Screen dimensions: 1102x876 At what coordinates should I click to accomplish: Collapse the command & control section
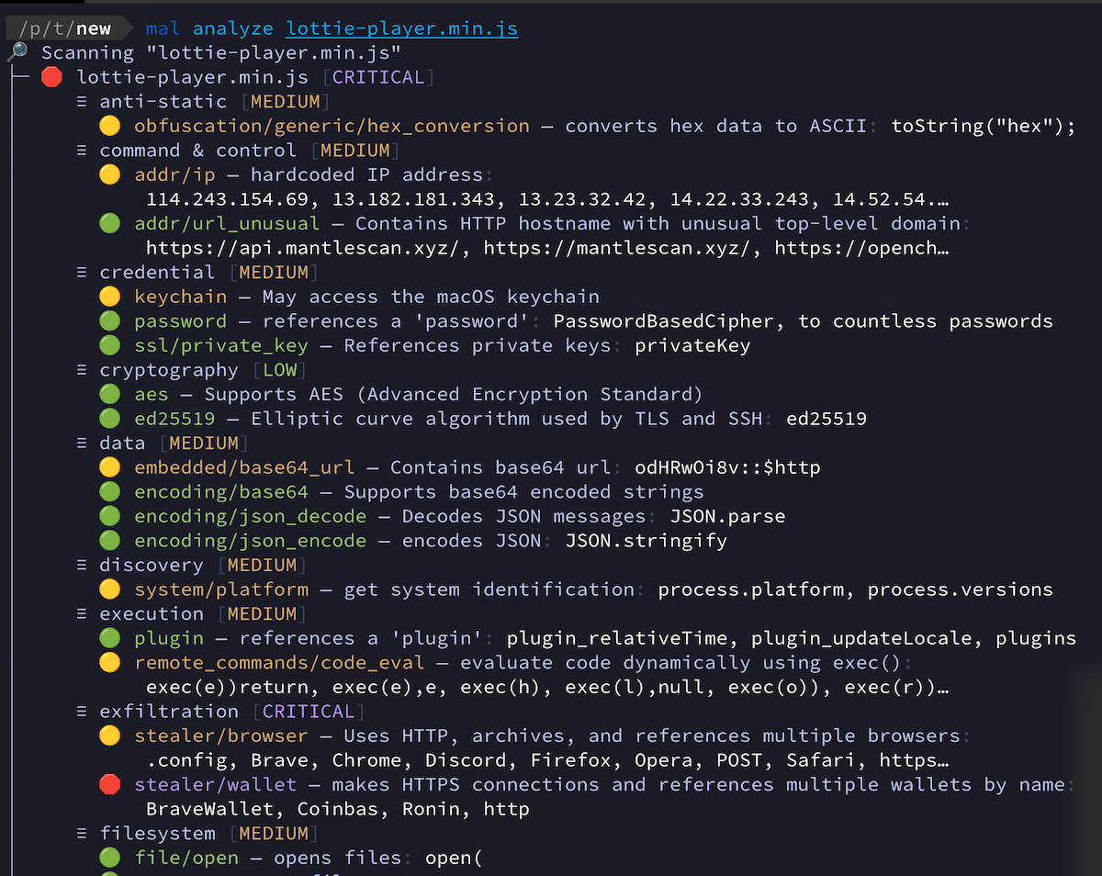(x=81, y=150)
